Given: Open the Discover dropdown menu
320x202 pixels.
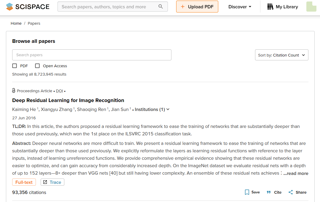Looking at the screenshot, I should click(x=240, y=7).
